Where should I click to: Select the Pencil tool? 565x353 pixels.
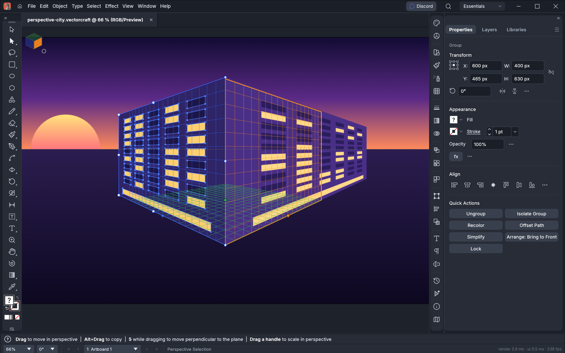pyautogui.click(x=12, y=111)
